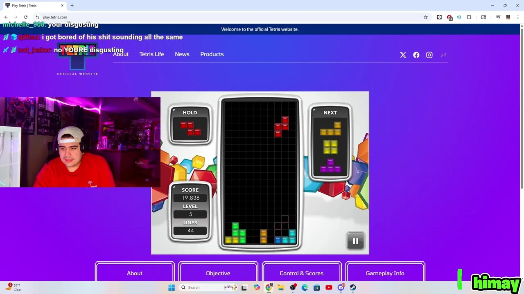
Task: Select the Play Tetris browser tab
Action: (34, 6)
